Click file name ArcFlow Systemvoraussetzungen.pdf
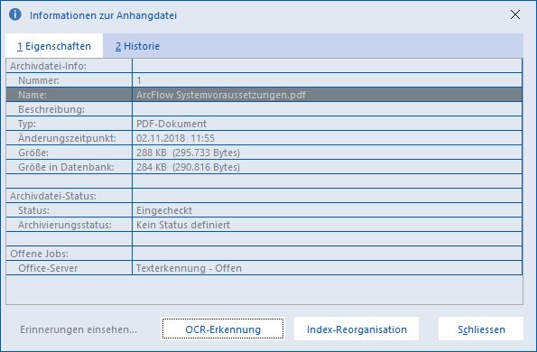Image resolution: width=537 pixels, height=352 pixels. tap(221, 95)
